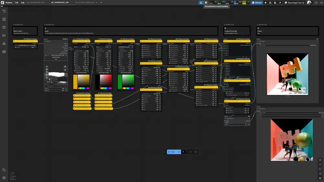
Task: Open model dropdown in first PHRenderFormer loader
Action: coord(25,45)
